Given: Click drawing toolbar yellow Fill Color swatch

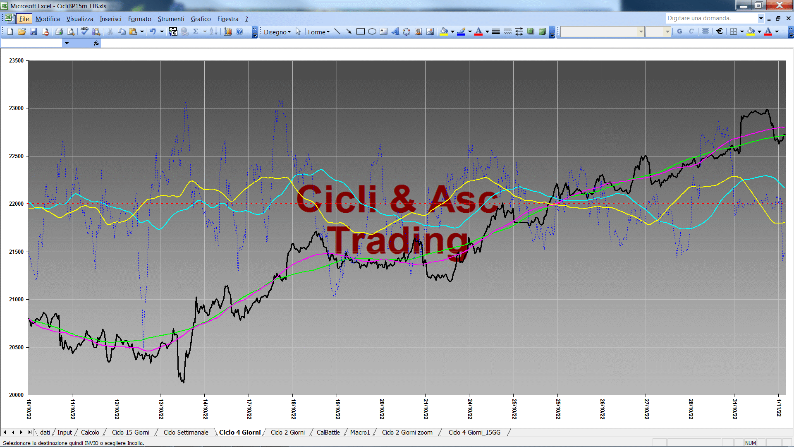Looking at the screenshot, I should (444, 31).
